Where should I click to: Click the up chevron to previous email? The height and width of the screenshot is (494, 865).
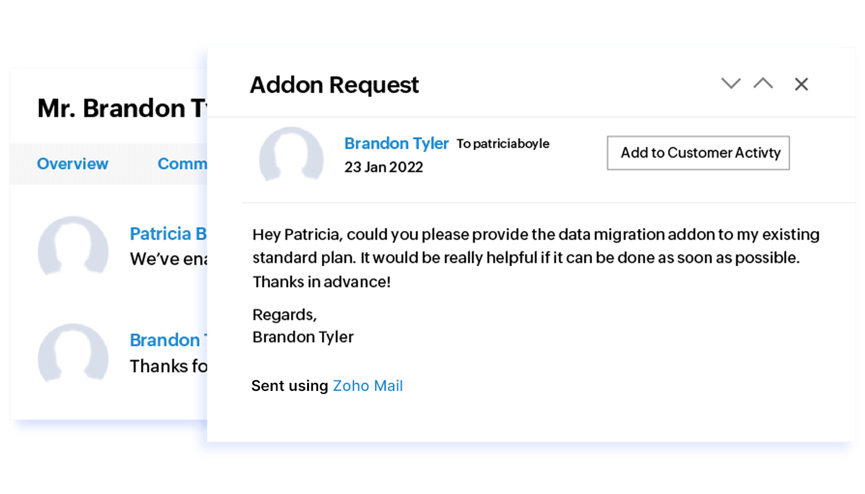click(763, 84)
